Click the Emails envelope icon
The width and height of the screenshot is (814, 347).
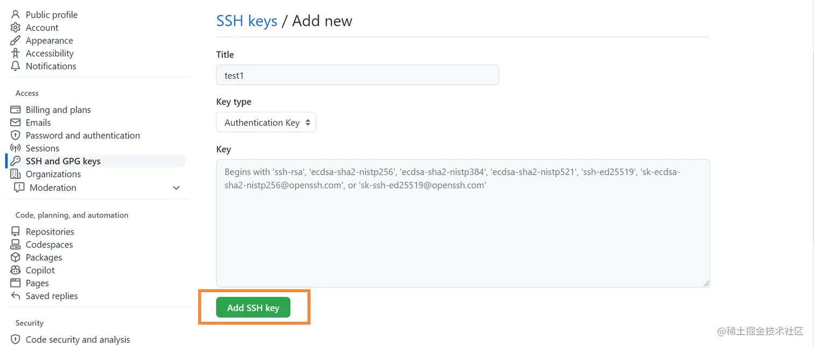tap(16, 122)
